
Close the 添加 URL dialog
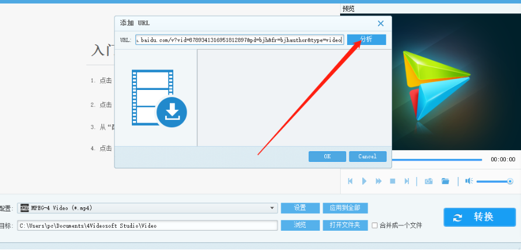click(x=381, y=23)
